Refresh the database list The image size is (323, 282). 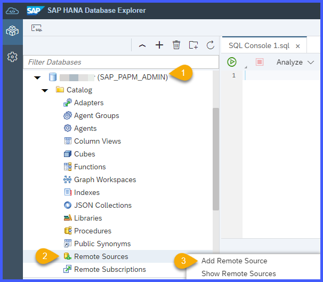tap(211, 45)
